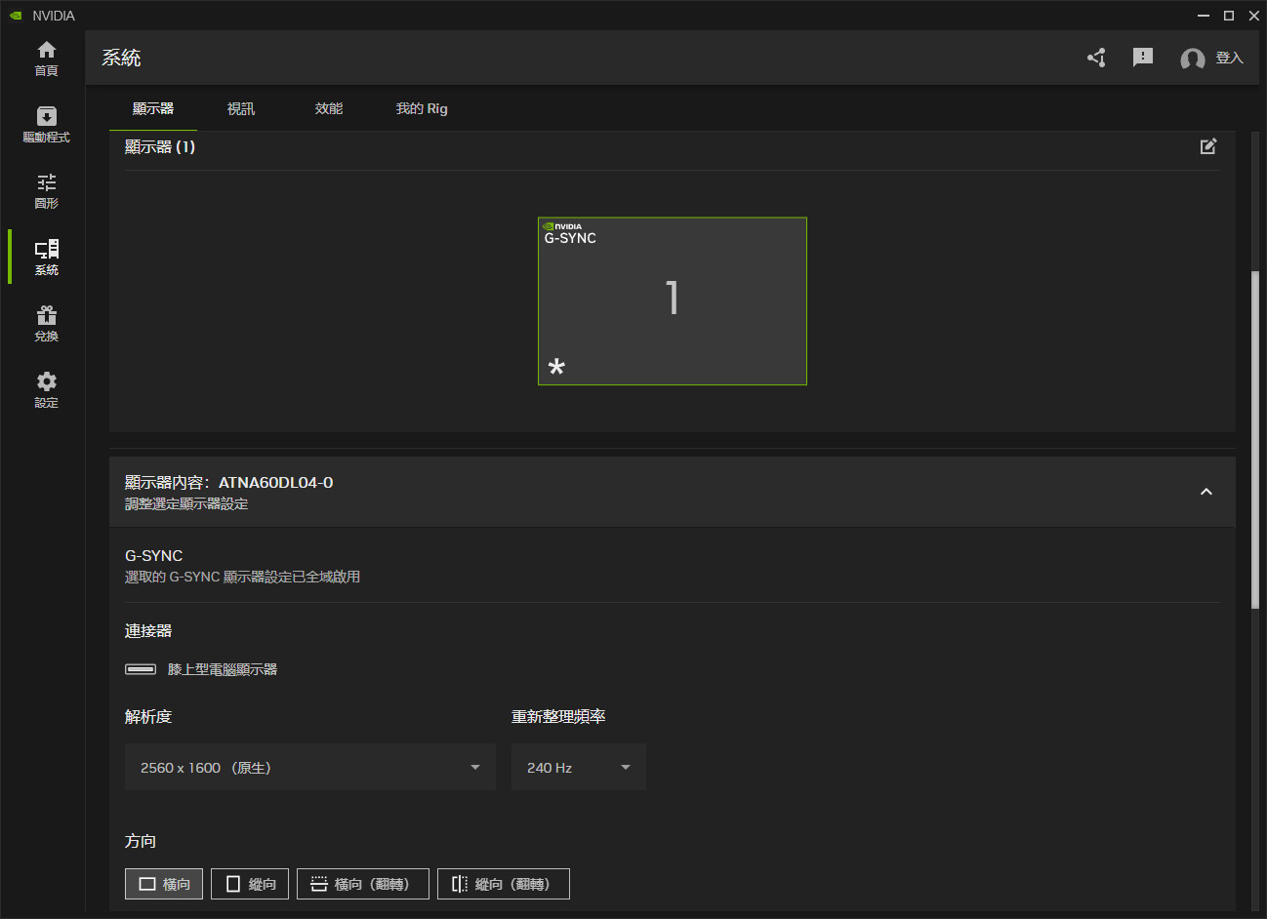Image resolution: width=1267 pixels, height=919 pixels.
Task: Select the G-SYNC display 1 thumbnail
Action: [673, 300]
